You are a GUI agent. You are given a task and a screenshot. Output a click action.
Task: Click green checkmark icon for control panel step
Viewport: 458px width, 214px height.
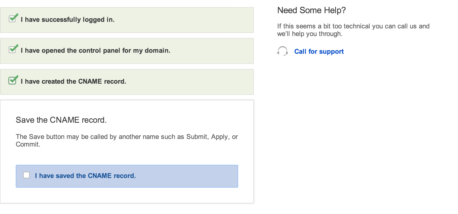pyautogui.click(x=13, y=49)
